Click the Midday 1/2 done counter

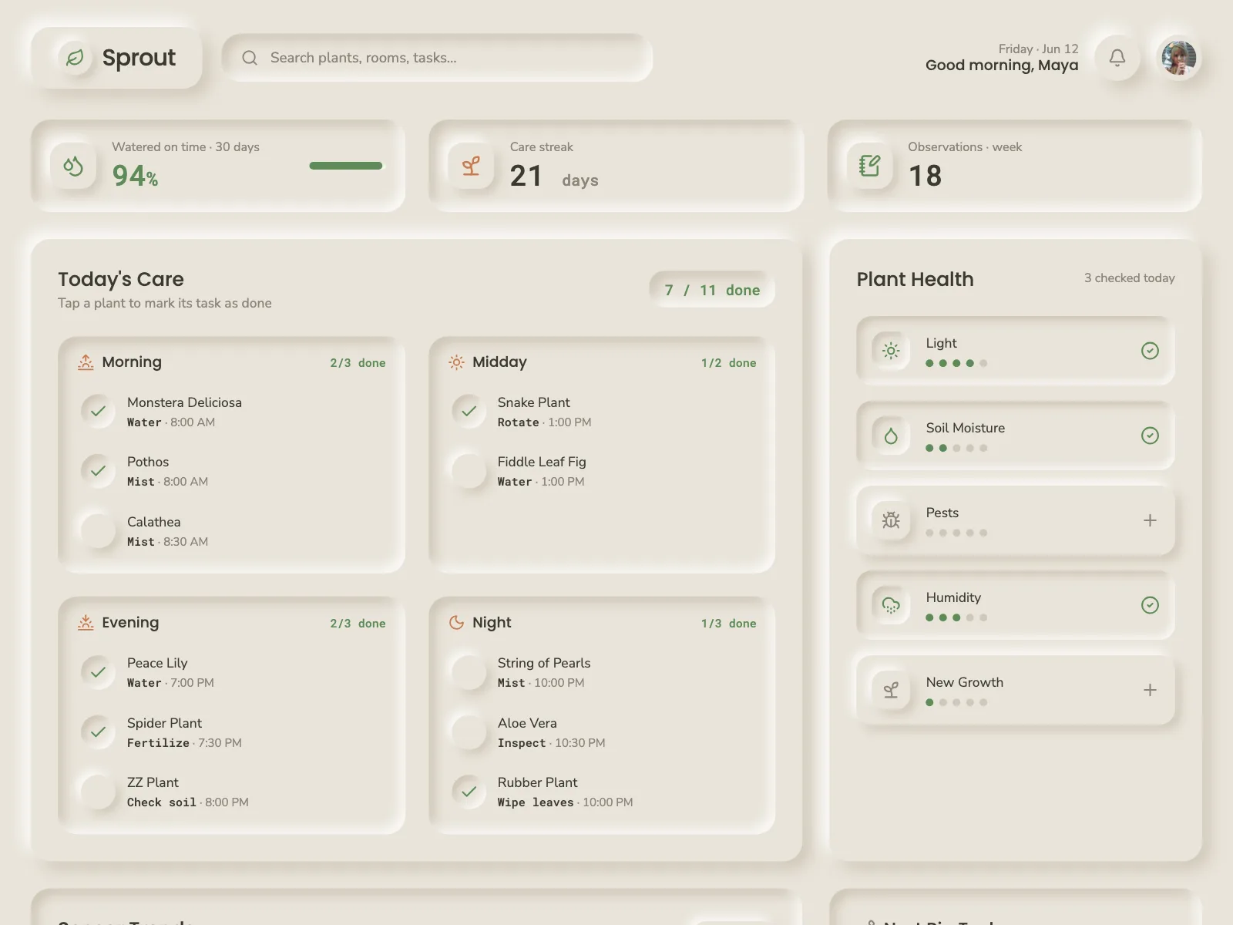[728, 363]
